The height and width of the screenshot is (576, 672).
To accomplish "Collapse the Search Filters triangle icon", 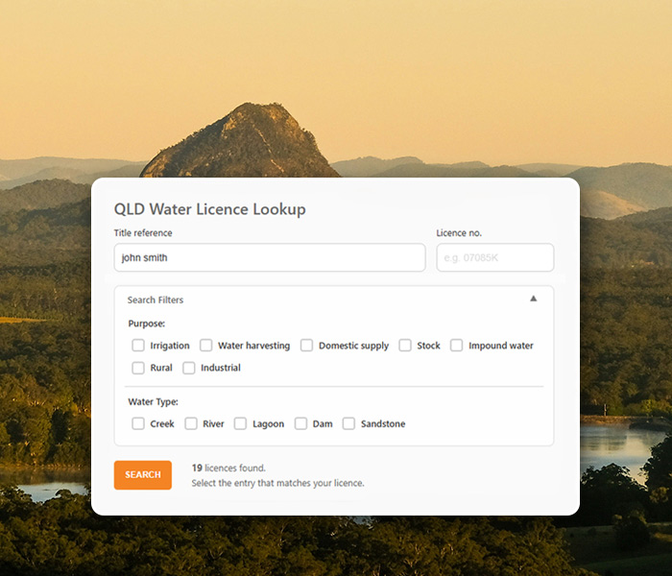I will [533, 299].
